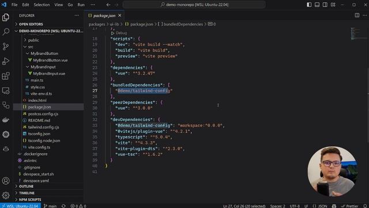Open the Selection menu
Viewport: 369px width, 208px height.
42,5
